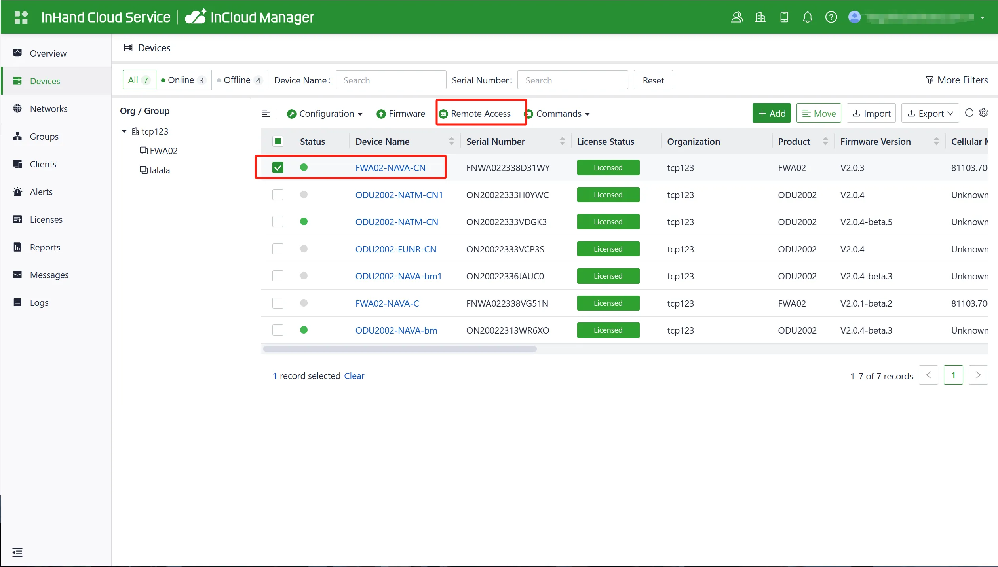Filter by Offline devices tab

(240, 80)
